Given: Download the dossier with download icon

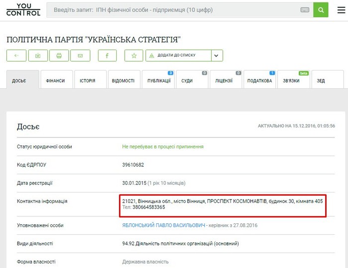Looking at the screenshot, I should (x=38, y=56).
